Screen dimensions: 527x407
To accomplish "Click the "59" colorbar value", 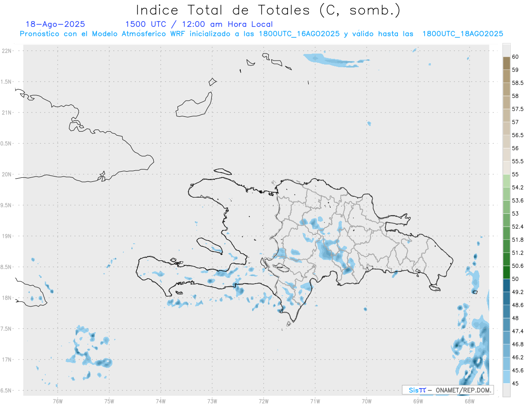I will click(x=516, y=70).
